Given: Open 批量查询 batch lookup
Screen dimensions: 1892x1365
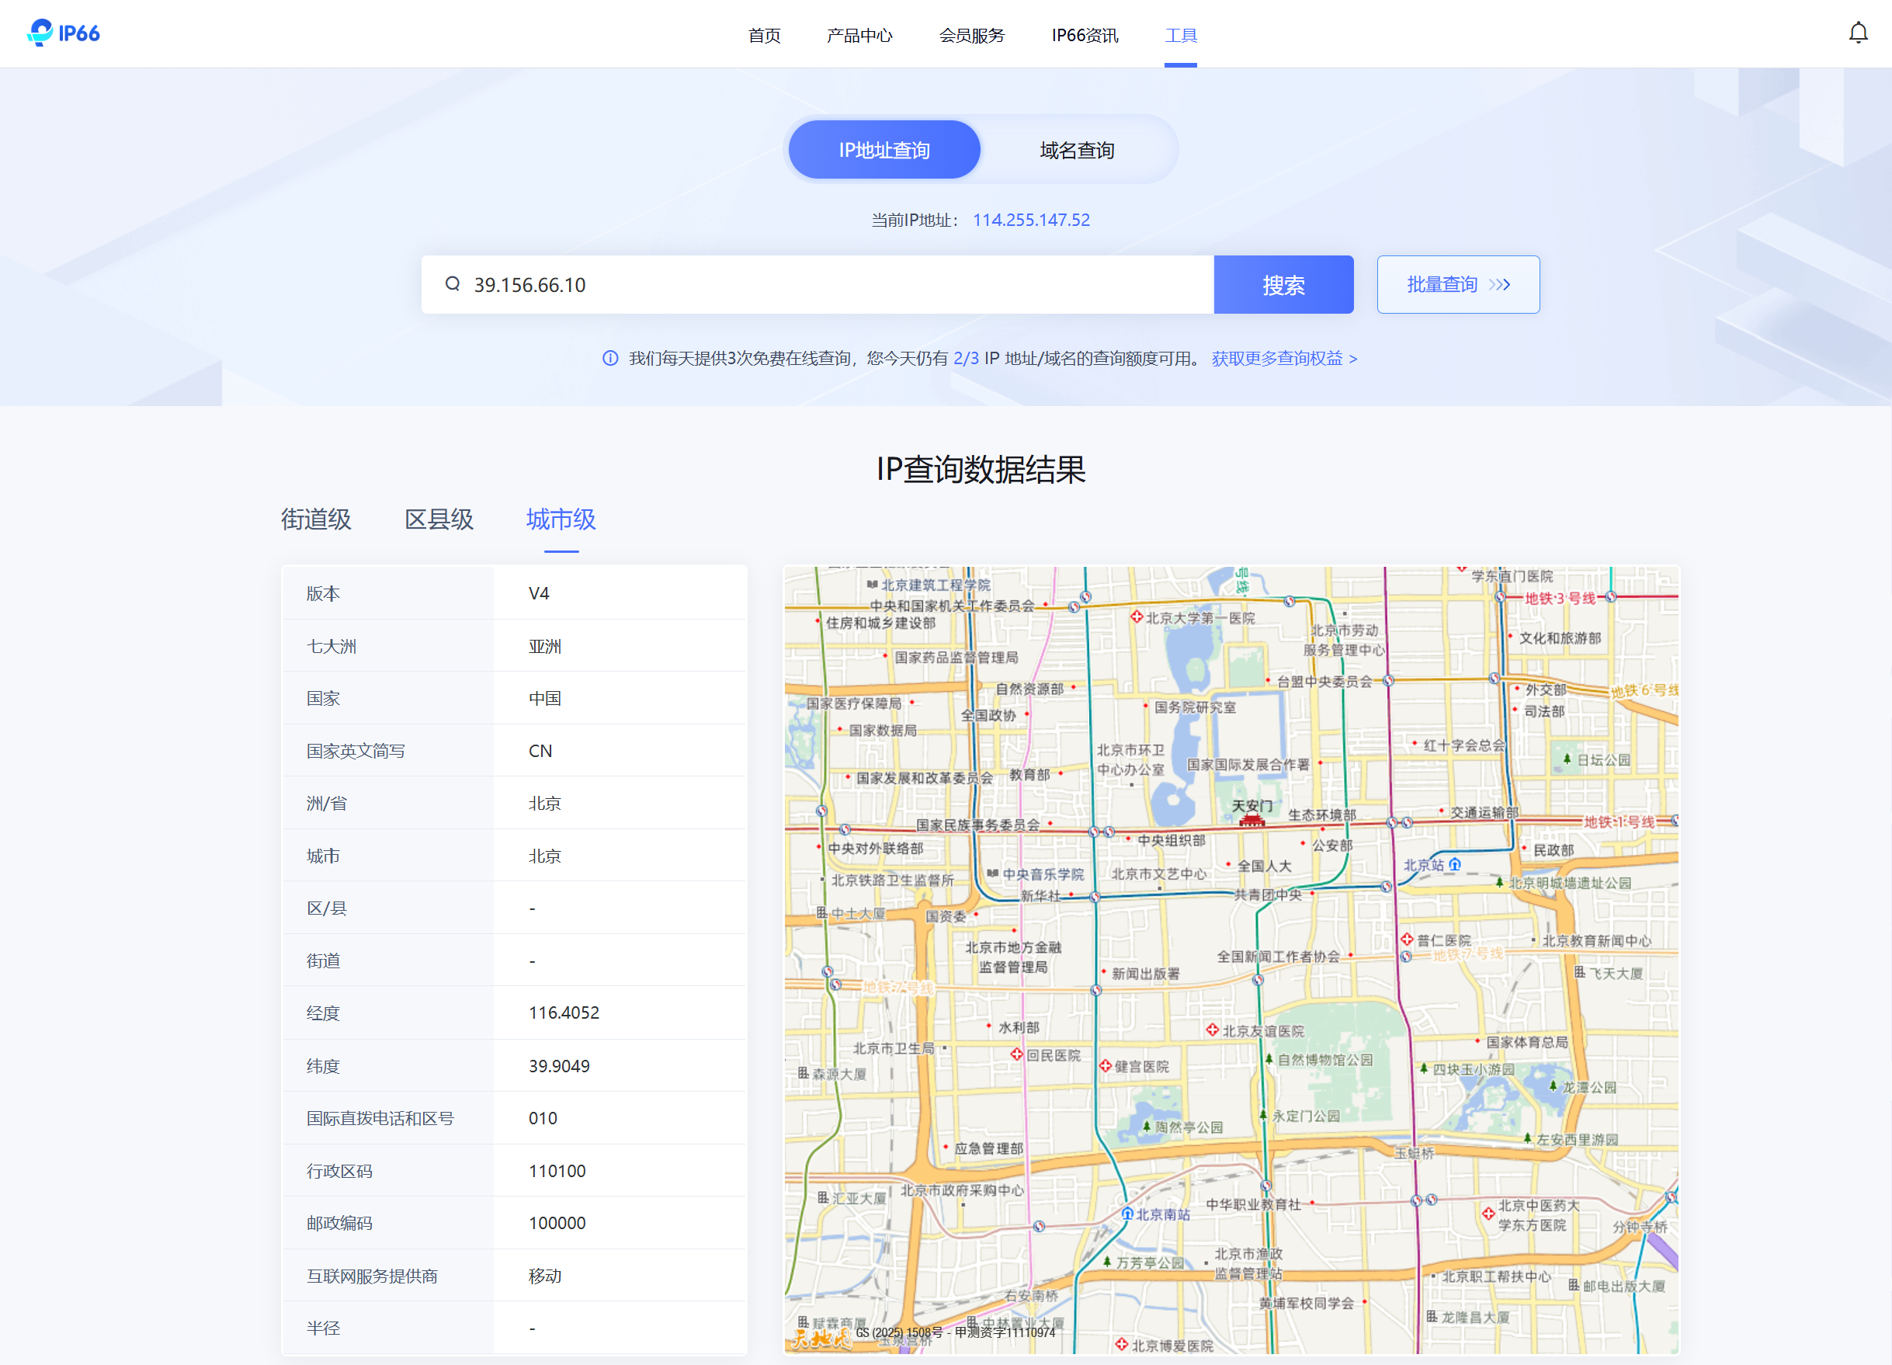Looking at the screenshot, I should point(1457,284).
